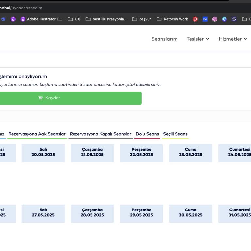Select the Dolu Seans legend tab
Screen dimensions: 251x251
(147, 134)
